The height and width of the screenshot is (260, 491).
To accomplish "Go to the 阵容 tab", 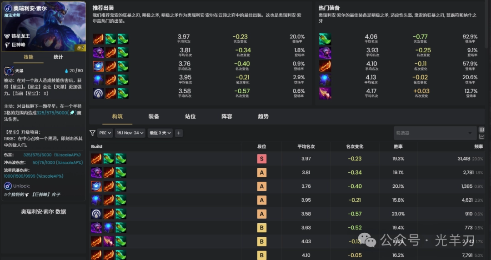I will tap(226, 116).
